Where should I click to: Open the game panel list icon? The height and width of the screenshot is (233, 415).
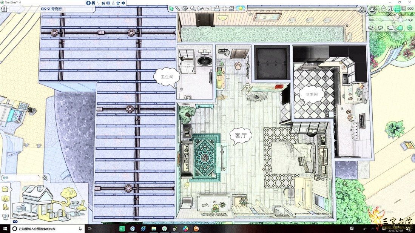(404, 9)
